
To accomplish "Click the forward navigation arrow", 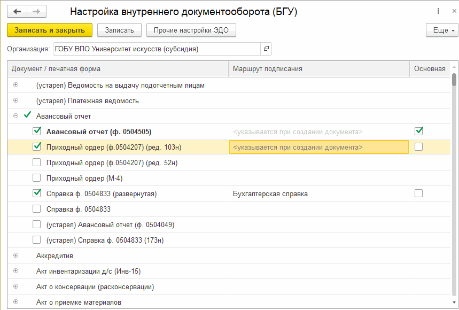I will (x=36, y=11).
